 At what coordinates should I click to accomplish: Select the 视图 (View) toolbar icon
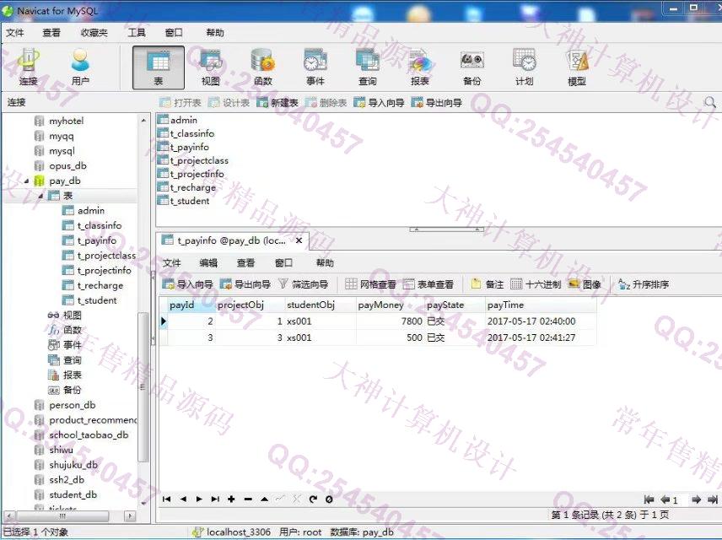click(x=210, y=67)
